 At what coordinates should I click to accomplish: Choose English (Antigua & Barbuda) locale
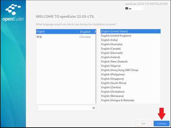click(130, 100)
